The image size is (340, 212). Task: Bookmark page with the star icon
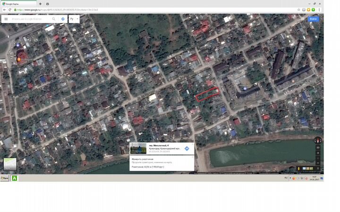pos(299,9)
